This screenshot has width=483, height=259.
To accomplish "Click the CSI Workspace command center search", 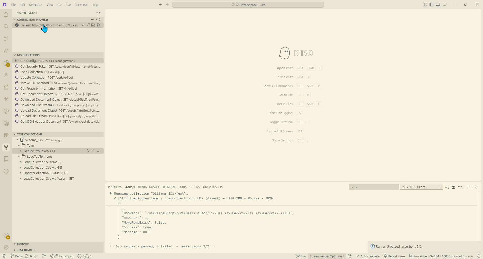I will [248, 5].
